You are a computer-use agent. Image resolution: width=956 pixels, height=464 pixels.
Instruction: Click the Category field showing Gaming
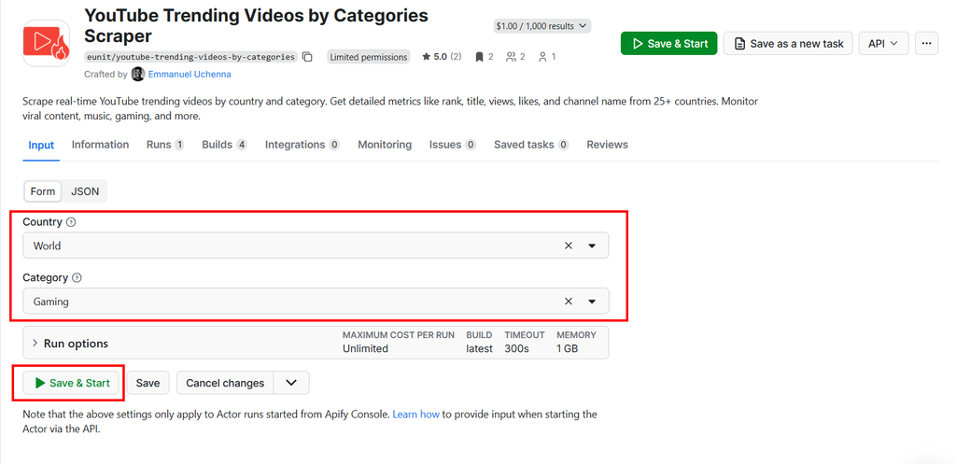click(316, 302)
